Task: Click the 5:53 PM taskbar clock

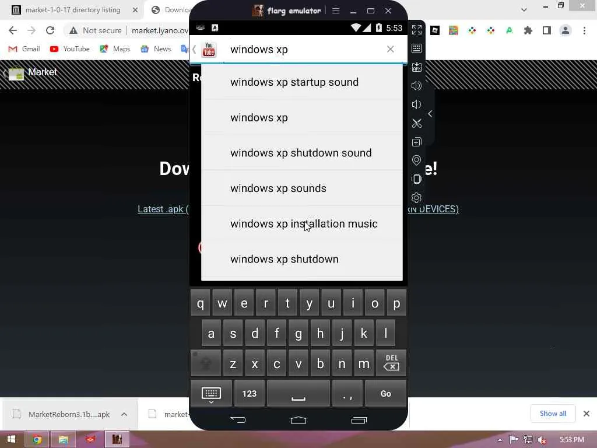Action: click(571, 440)
